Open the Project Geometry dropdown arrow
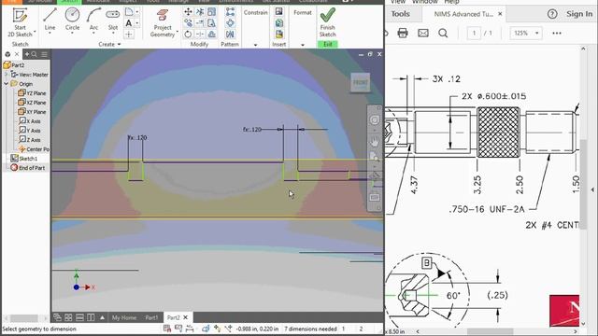The image size is (598, 336). pyautogui.click(x=178, y=31)
